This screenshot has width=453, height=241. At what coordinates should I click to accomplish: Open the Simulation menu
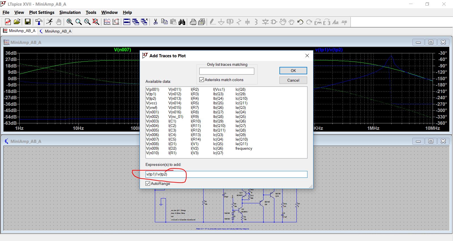[x=70, y=12]
